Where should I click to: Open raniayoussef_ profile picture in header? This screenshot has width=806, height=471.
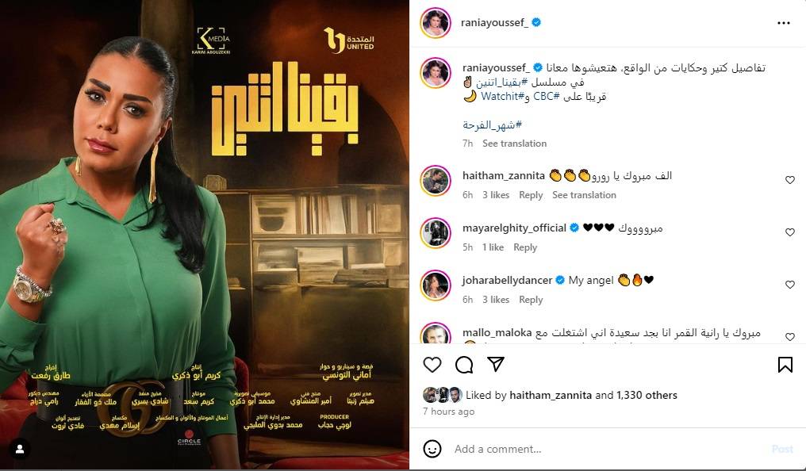pos(436,23)
